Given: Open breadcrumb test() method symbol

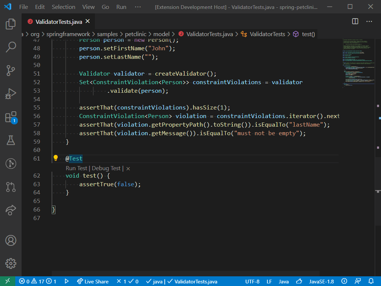Looking at the screenshot, I should point(304,34).
